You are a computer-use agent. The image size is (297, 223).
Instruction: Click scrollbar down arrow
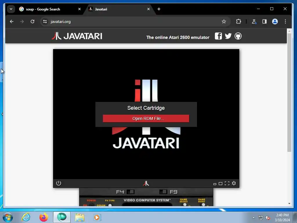289,204
